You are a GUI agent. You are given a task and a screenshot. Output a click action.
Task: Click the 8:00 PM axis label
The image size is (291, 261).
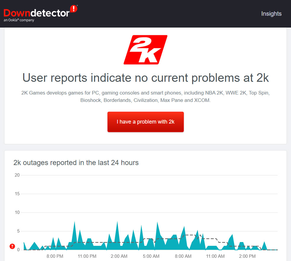coord(55,256)
